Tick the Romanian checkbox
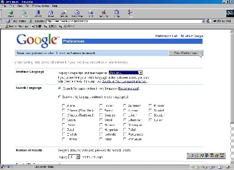The image size is (234, 170). pos(125,139)
